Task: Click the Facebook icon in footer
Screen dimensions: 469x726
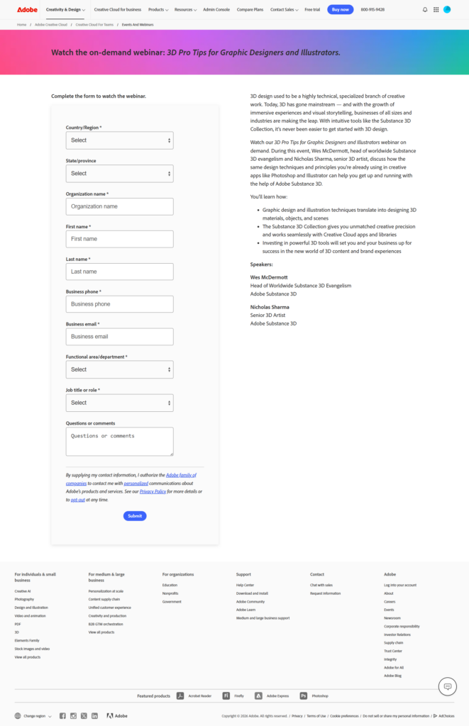Action: pos(62,716)
